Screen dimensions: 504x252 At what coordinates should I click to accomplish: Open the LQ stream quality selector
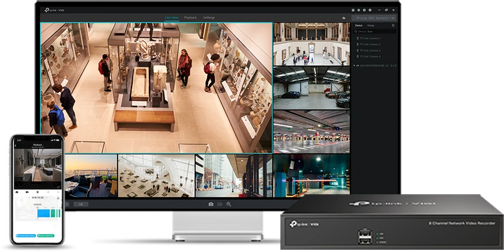(81, 204)
